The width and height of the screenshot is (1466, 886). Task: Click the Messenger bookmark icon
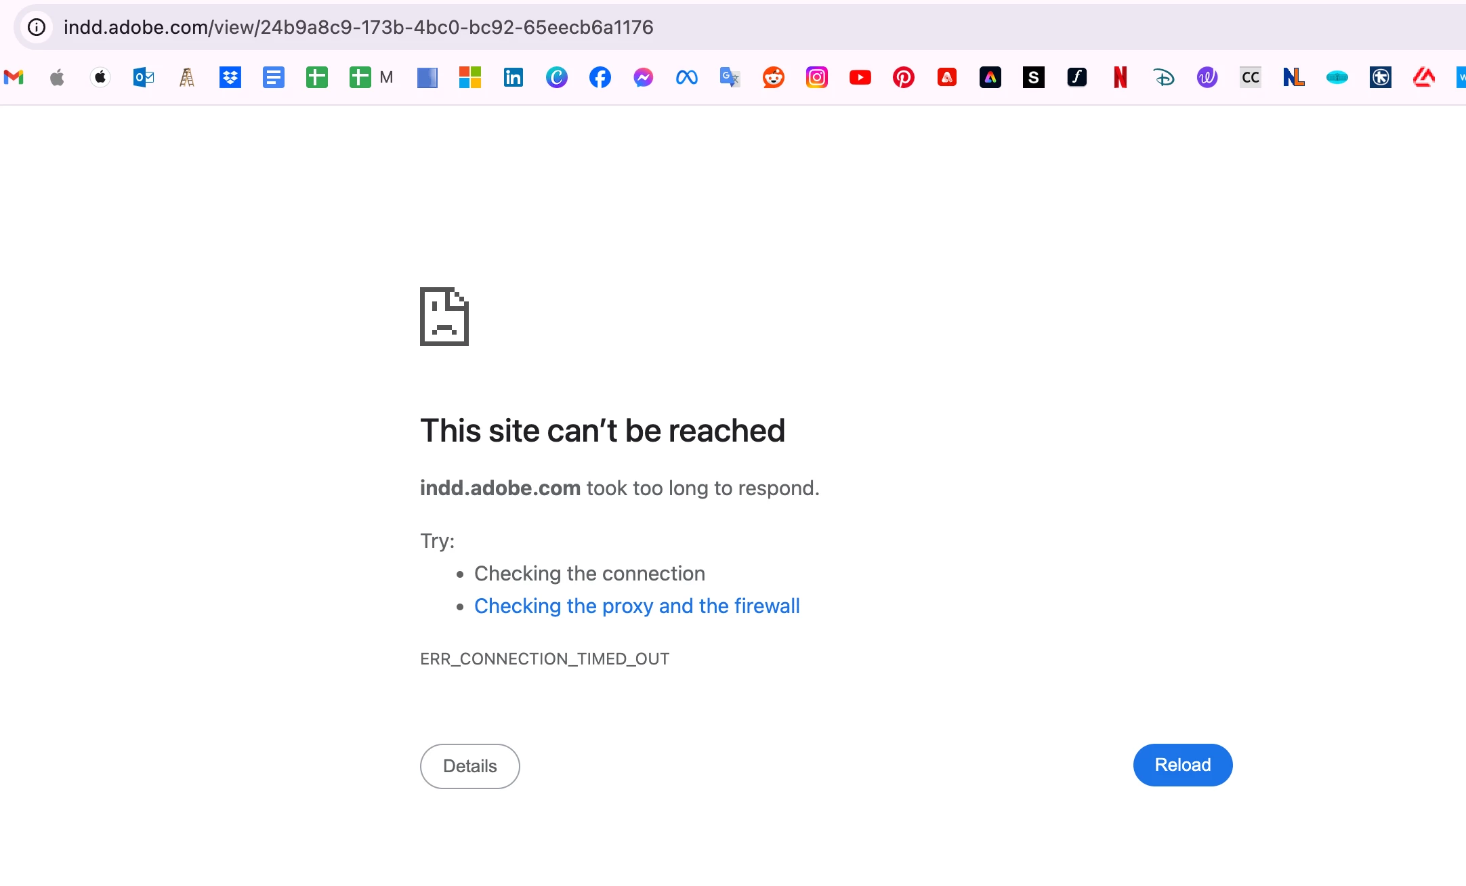tap(643, 78)
